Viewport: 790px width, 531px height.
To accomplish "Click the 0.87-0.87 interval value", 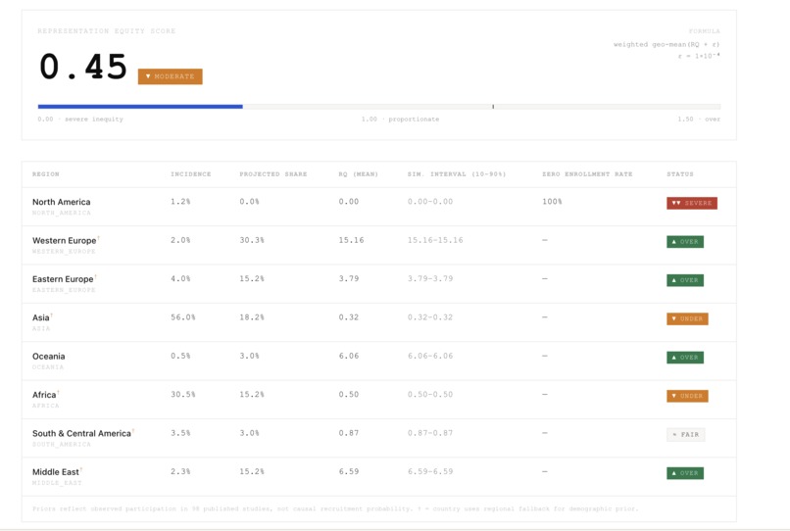I will click(430, 433).
